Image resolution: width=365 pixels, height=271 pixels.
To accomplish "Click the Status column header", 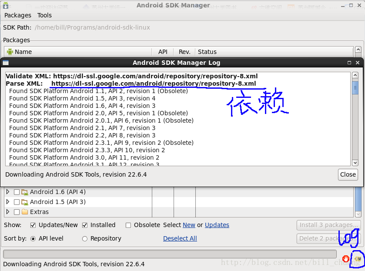I will pos(274,52).
